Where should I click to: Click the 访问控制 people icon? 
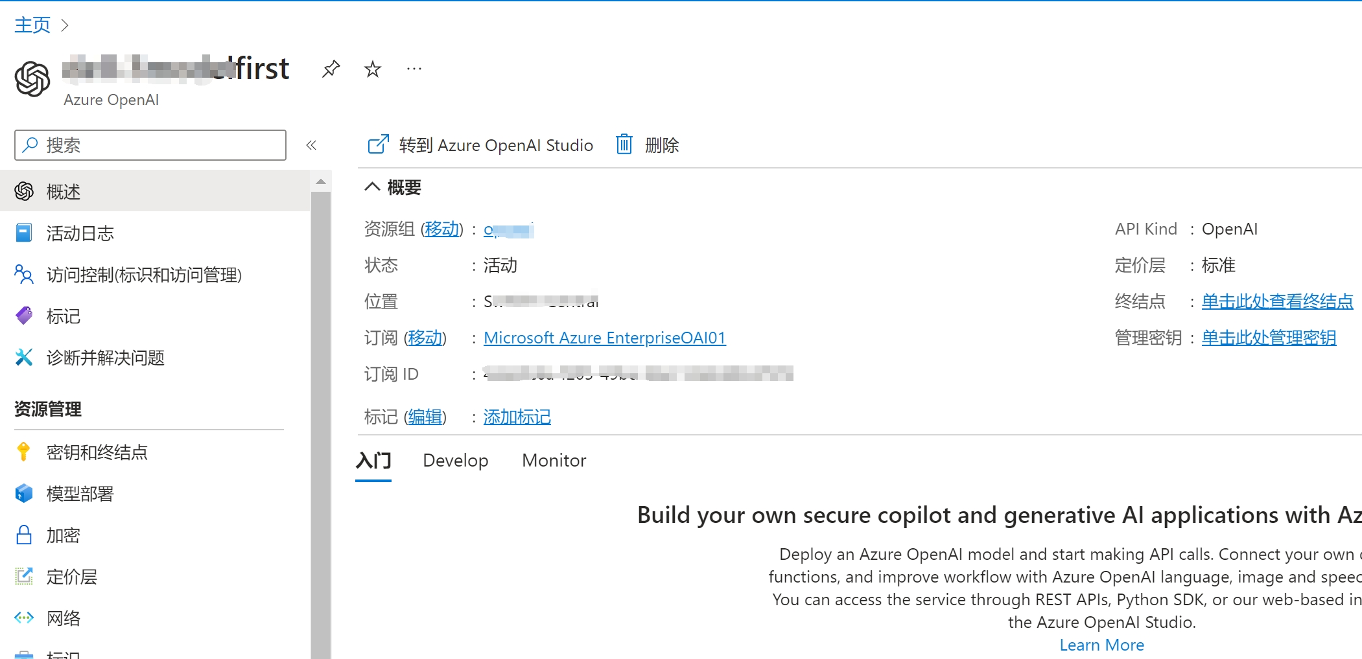(x=24, y=274)
